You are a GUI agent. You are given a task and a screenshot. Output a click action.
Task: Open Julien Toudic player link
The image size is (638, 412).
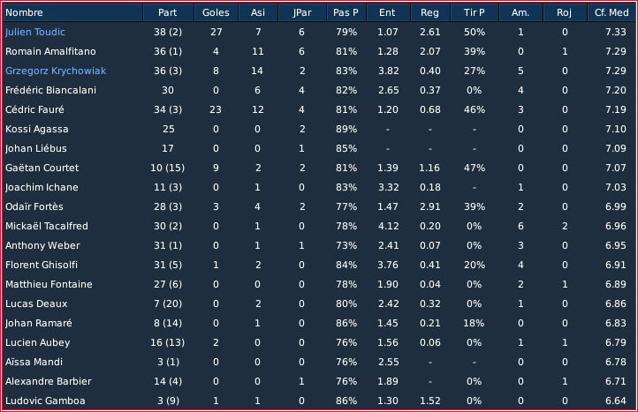[x=35, y=32]
